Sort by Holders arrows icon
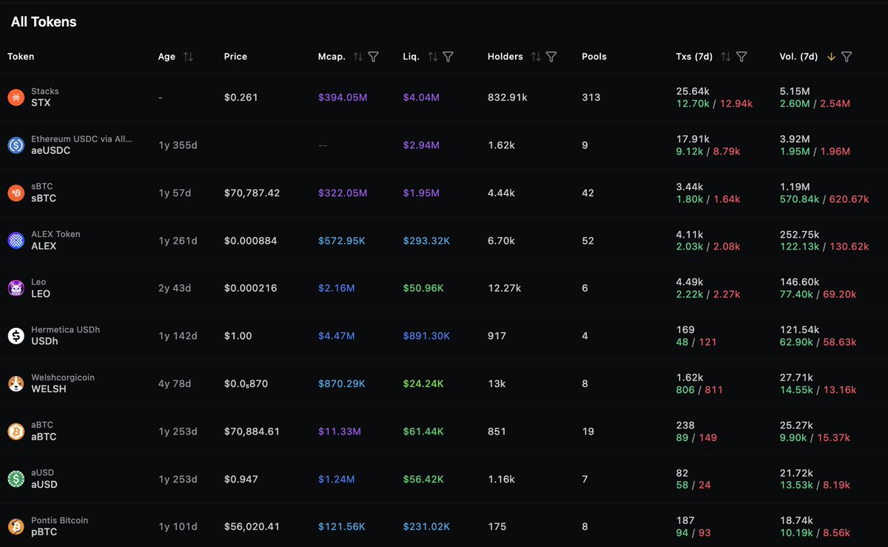The width and height of the screenshot is (888, 547). click(536, 56)
